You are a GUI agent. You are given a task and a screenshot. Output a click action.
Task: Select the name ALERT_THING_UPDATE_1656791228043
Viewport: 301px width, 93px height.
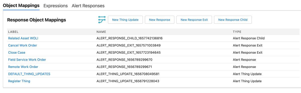click(x=128, y=81)
